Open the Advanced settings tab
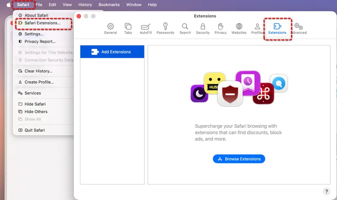 299,29
